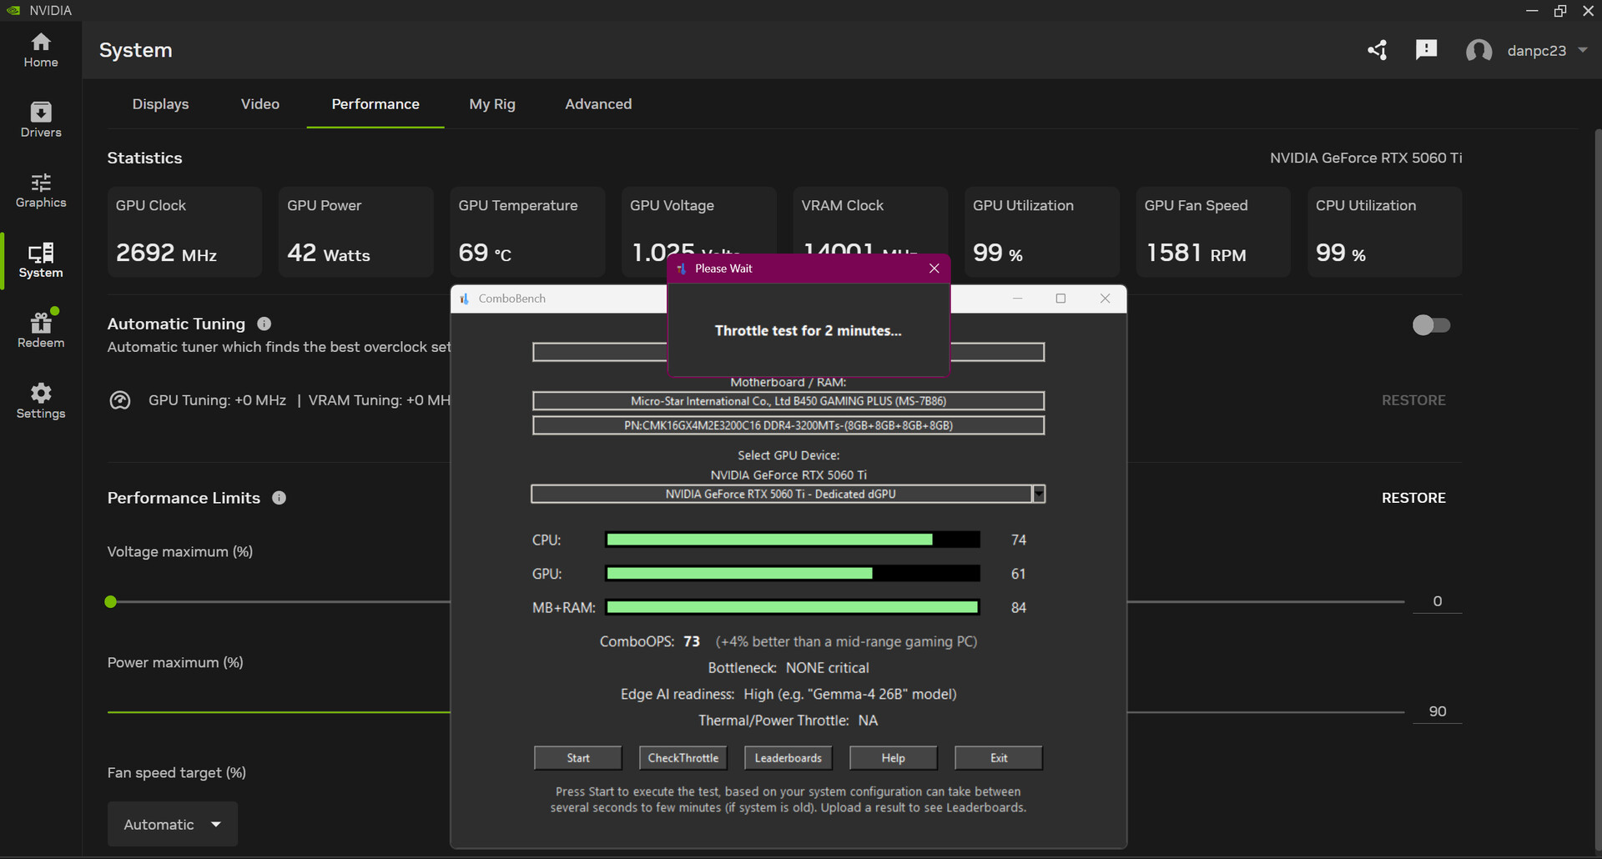The image size is (1602, 859).
Task: Click the CheckThrottle button
Action: pos(683,758)
